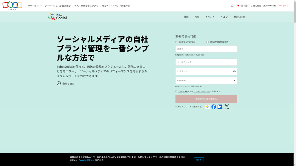Open the 日本語 language selector
Screen dimensions: 296x166
(243, 6)
